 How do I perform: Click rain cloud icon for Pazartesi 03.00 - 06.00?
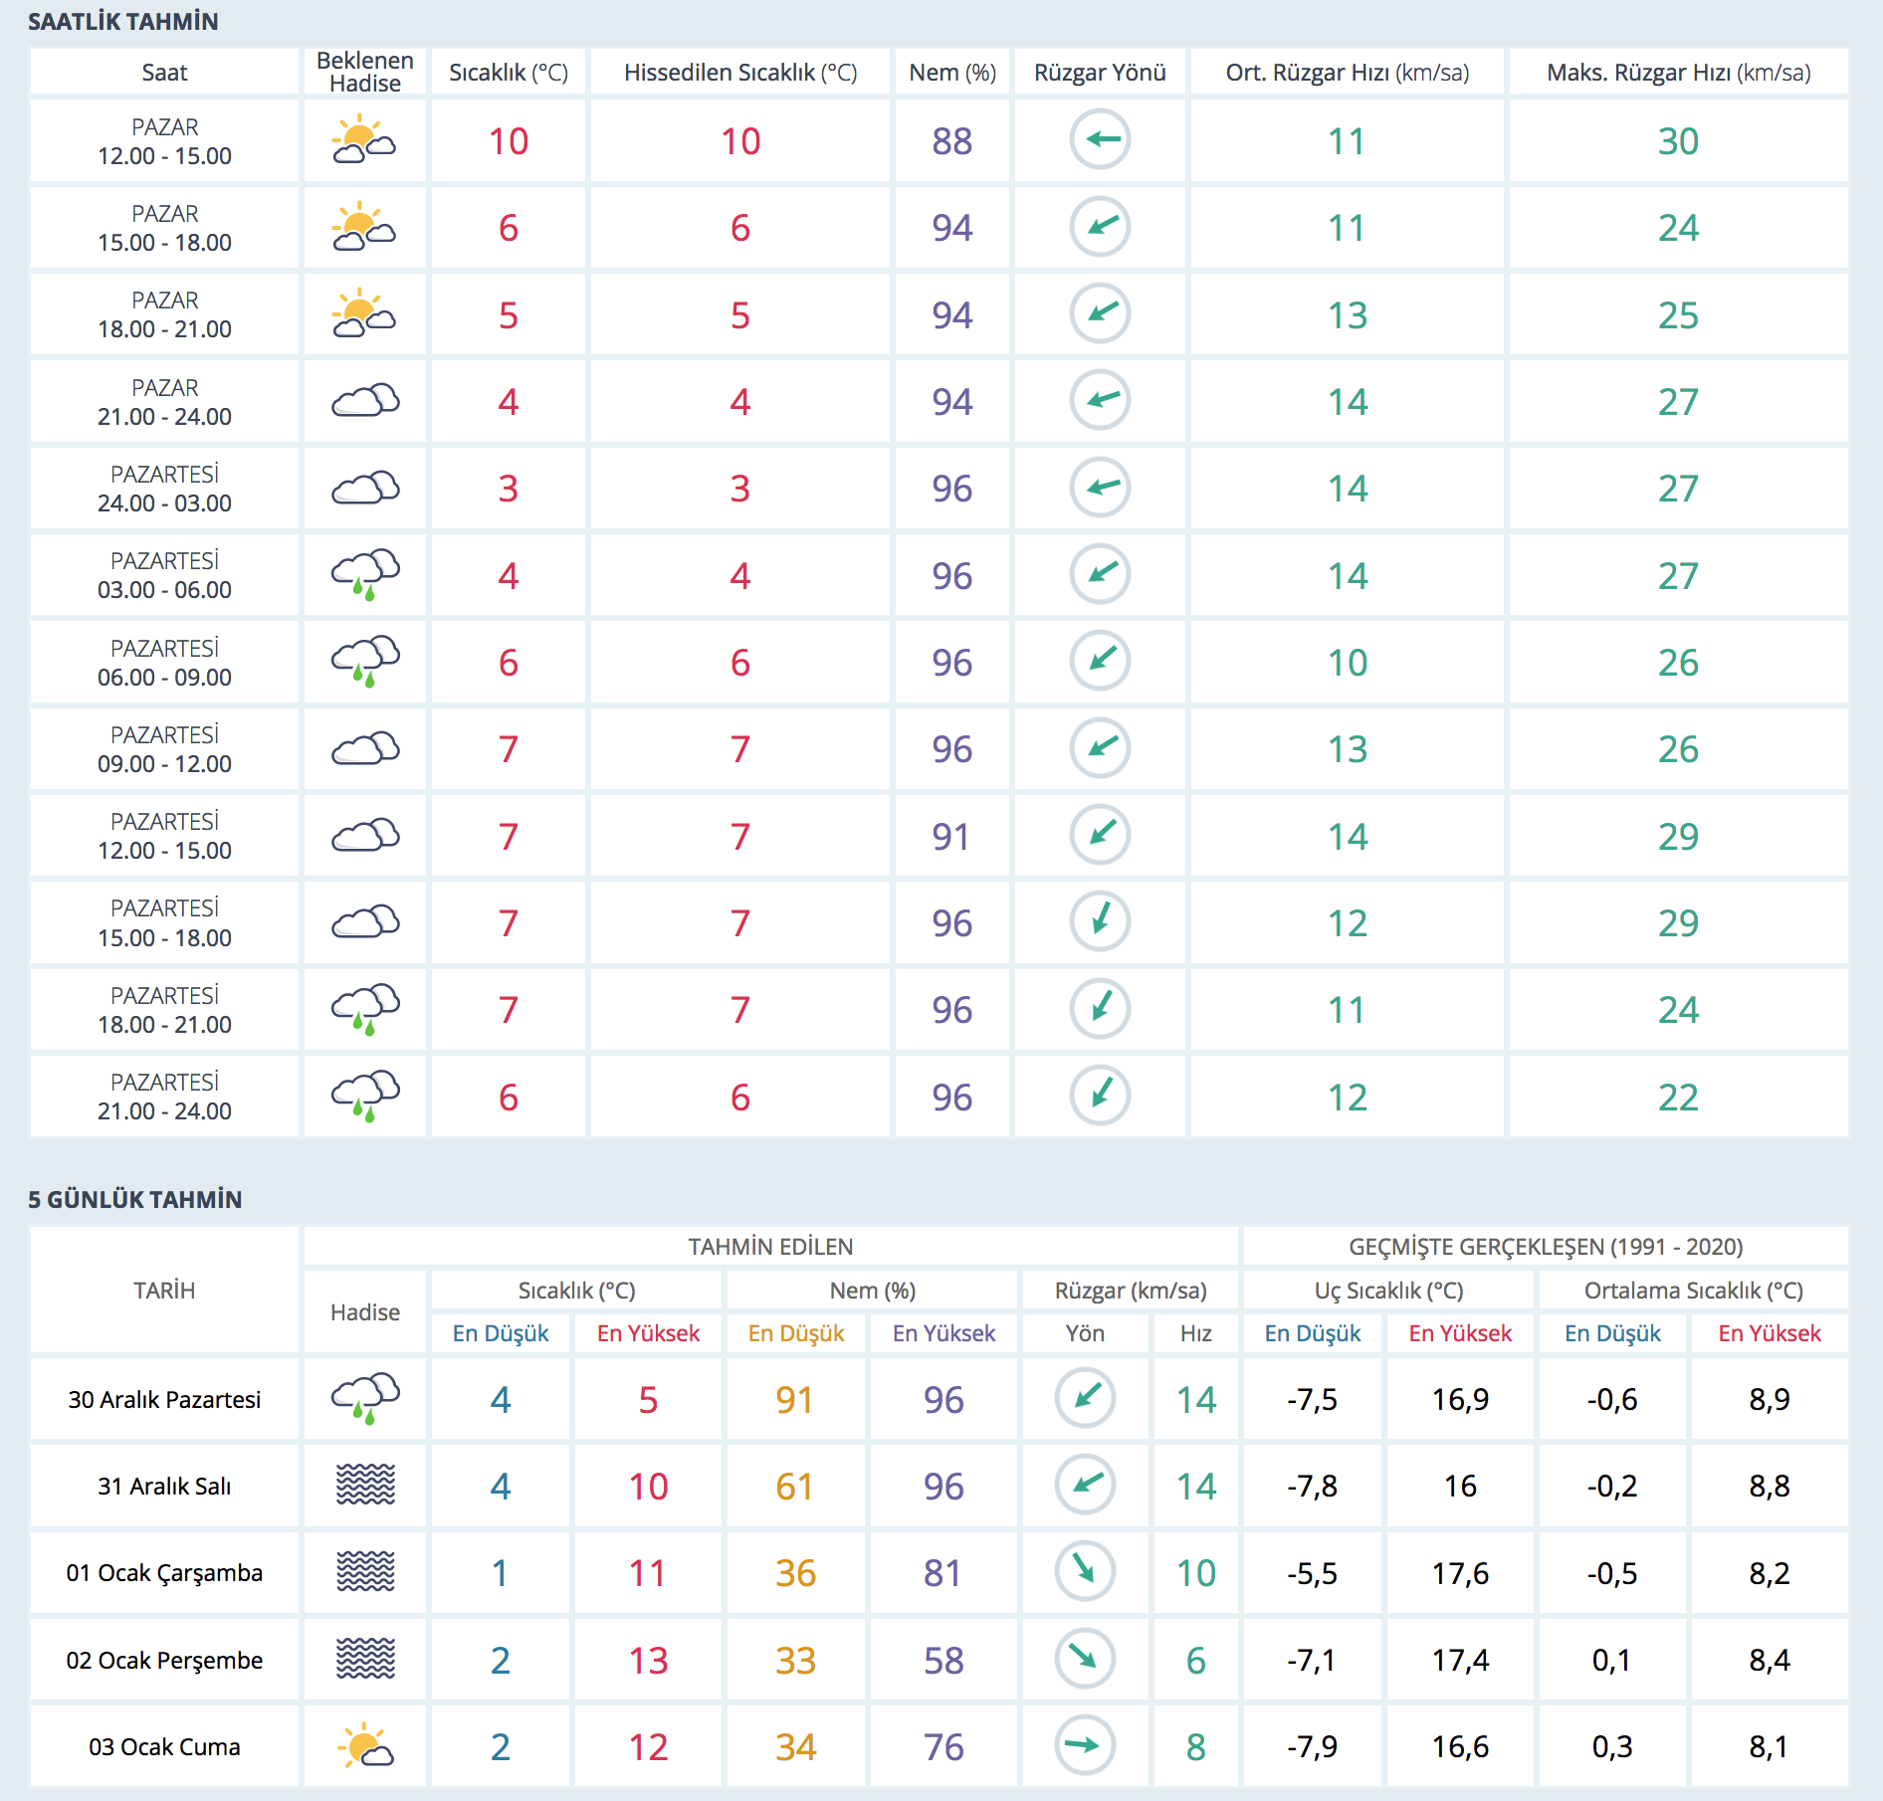pyautogui.click(x=364, y=575)
